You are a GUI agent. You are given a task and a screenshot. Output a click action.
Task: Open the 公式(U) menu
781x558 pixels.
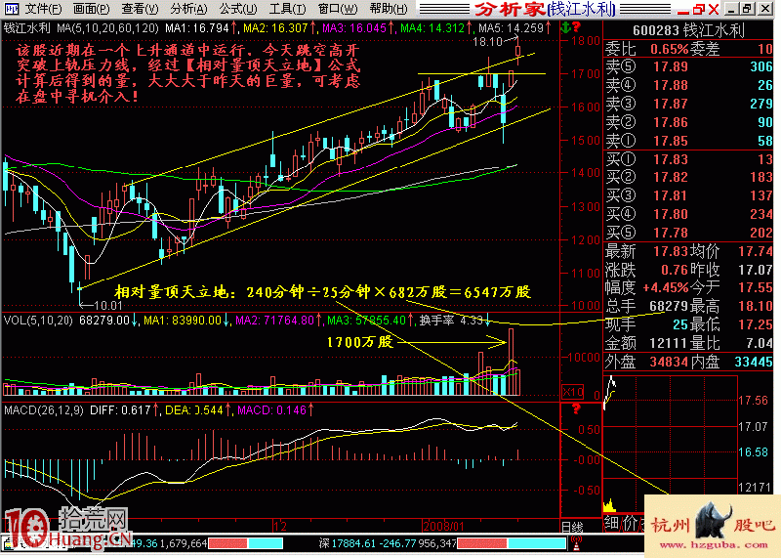click(x=238, y=9)
